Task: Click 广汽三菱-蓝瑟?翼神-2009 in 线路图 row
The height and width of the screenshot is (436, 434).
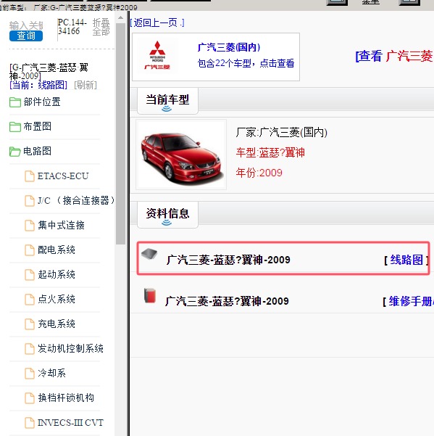Action: point(228,260)
